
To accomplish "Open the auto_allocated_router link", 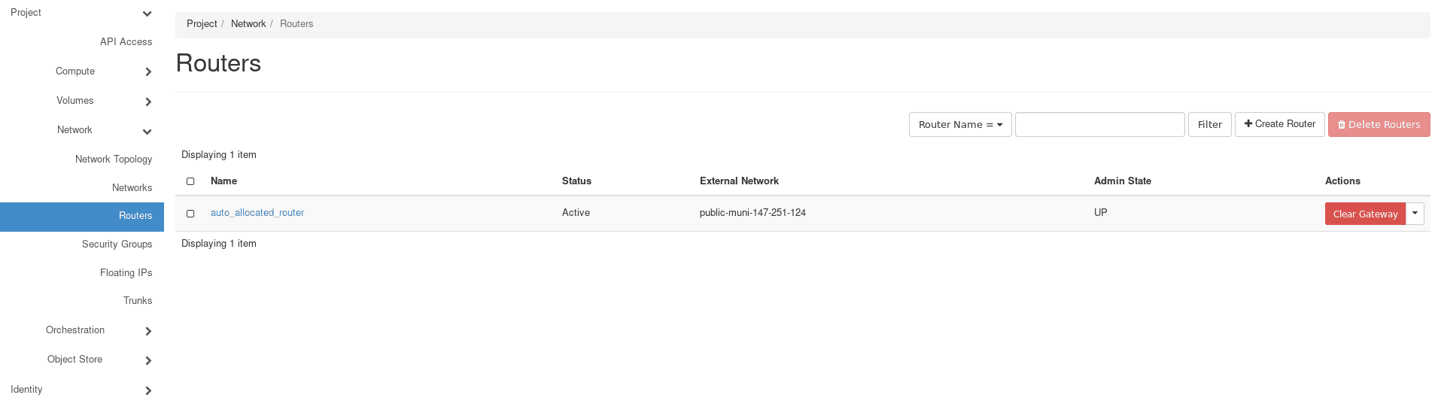I will (x=257, y=213).
